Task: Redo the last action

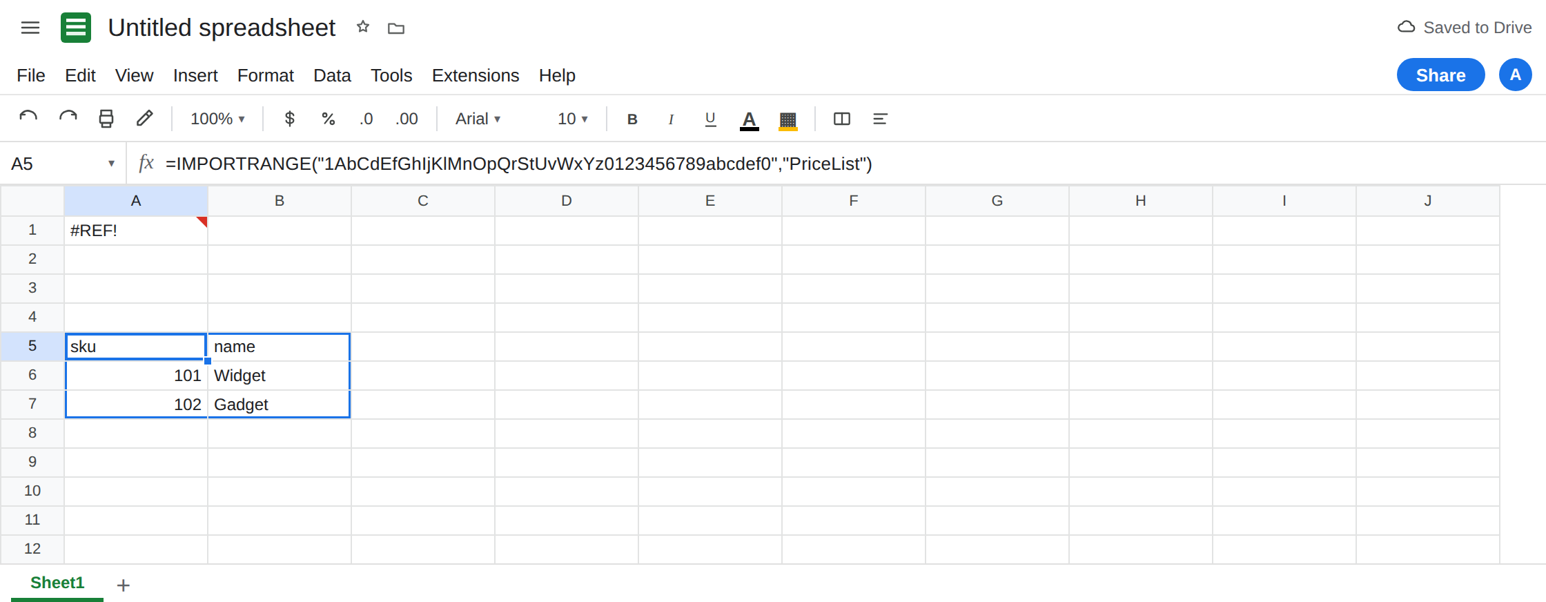Action: 68,119
